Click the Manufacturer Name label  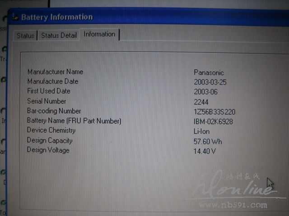coord(55,72)
